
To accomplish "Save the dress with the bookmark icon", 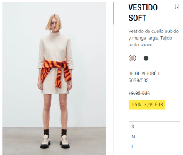I will tap(176, 6).
